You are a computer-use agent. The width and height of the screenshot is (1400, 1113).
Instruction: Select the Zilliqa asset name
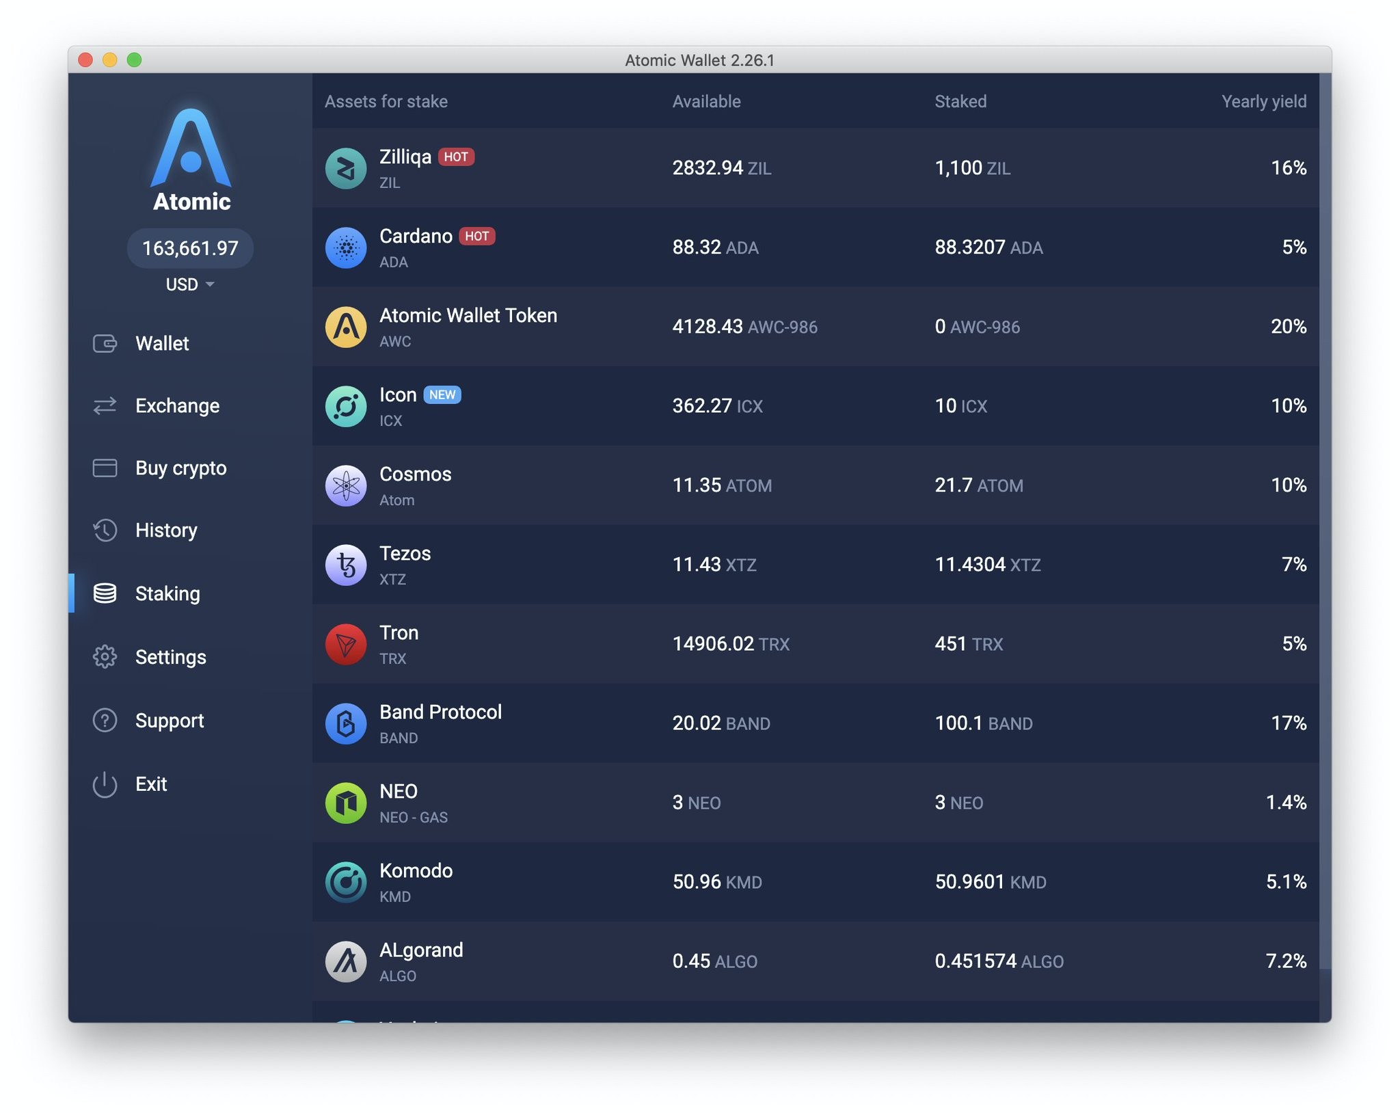[x=405, y=157]
